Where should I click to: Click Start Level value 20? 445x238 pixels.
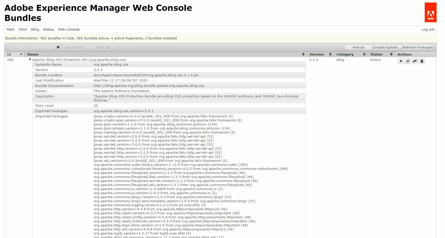pos(96,106)
